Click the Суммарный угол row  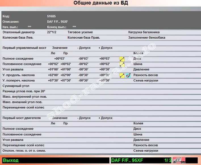[x=16, y=86]
